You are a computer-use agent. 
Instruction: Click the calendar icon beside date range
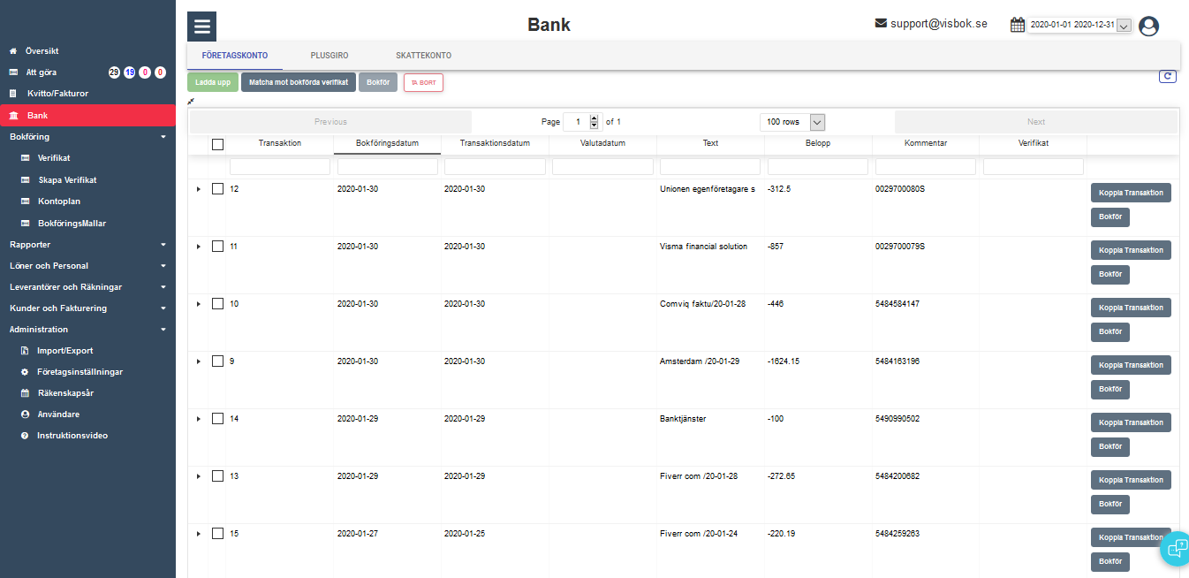[x=1018, y=25]
